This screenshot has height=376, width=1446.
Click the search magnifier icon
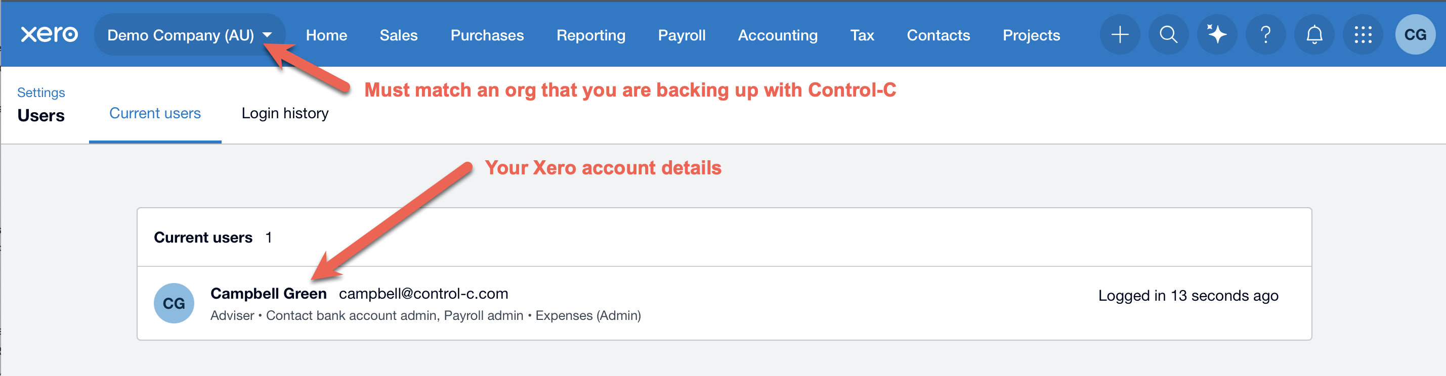[x=1168, y=35]
